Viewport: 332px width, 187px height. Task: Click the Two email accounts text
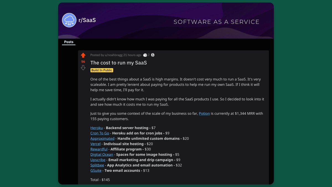pos(122,170)
